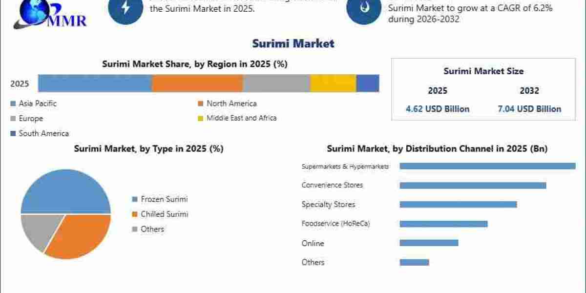
Task: Click the 'Middle East and Africa' legend label
Action: pyautogui.click(x=242, y=118)
